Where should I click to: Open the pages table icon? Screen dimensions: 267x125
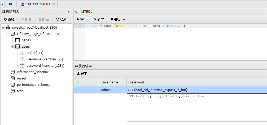(x=17, y=40)
